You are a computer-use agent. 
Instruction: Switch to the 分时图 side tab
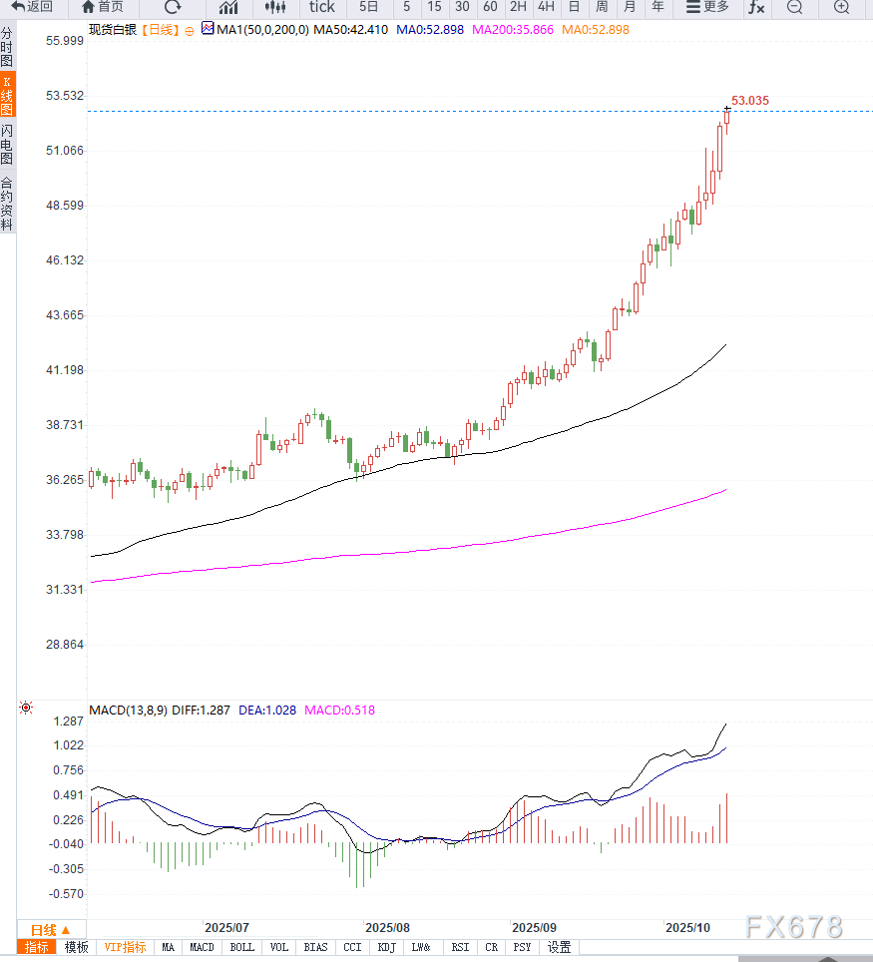coord(7,47)
